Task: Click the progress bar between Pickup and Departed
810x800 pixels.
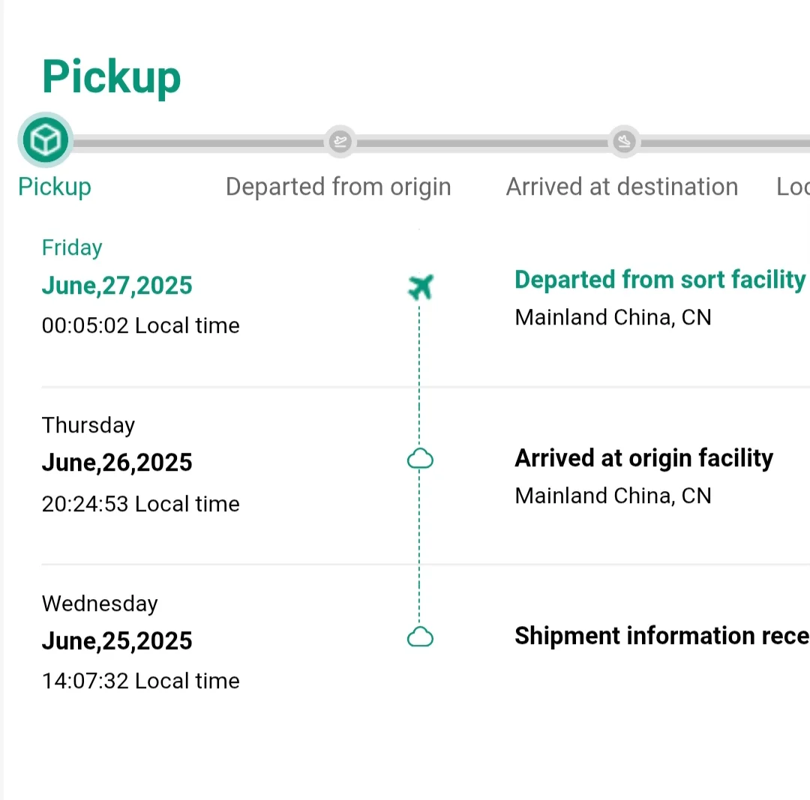Action: click(198, 142)
